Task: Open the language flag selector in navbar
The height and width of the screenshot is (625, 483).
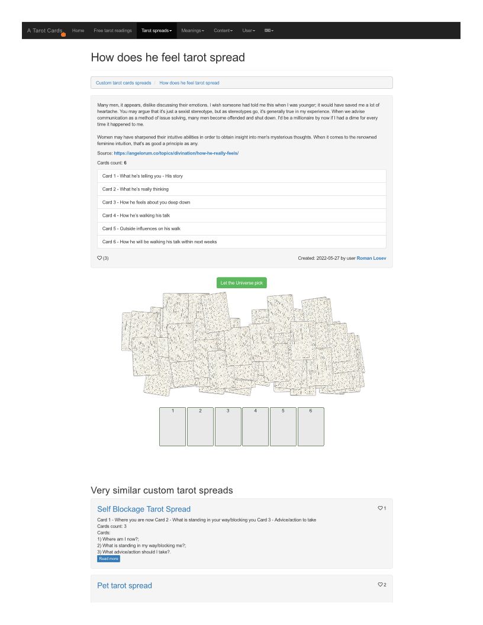Action: click(x=269, y=30)
